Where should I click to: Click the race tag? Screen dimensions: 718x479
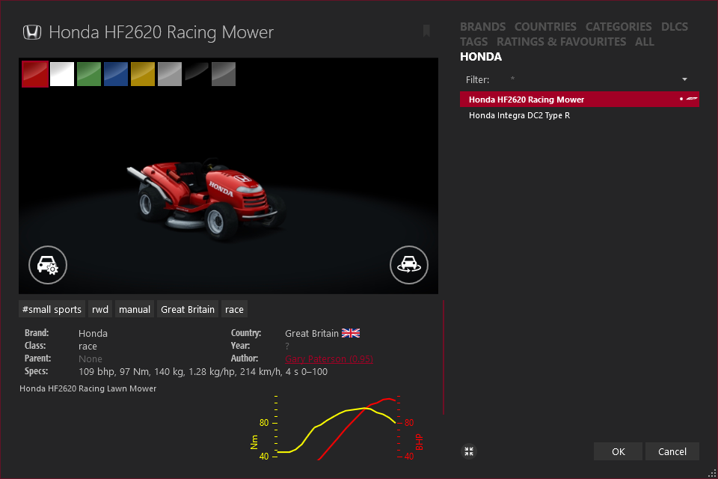[x=234, y=309]
